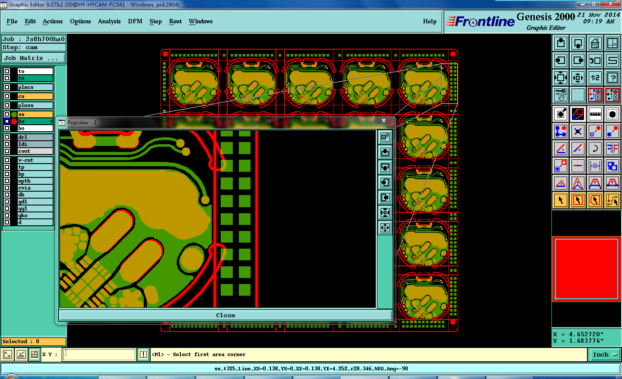Open the Actions menu
622x379 pixels.
53,21
